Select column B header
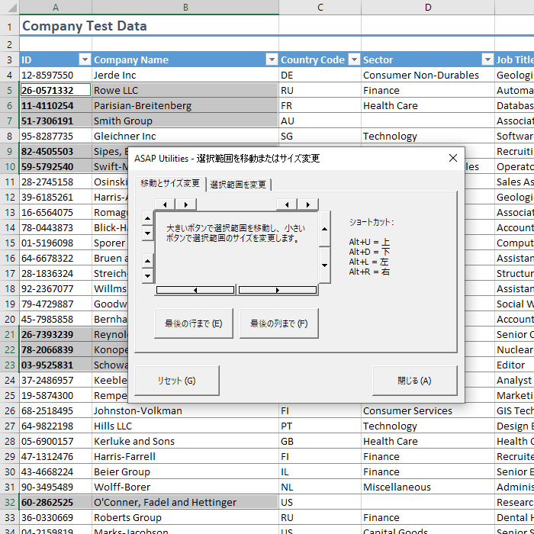534x534 pixels. [185, 7]
